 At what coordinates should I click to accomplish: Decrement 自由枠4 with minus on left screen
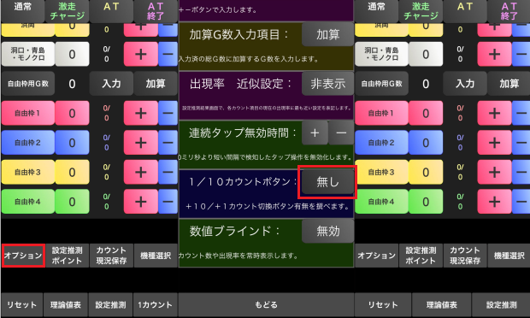[x=168, y=202]
